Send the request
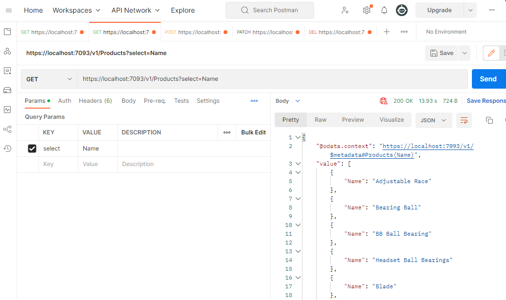 488,79
